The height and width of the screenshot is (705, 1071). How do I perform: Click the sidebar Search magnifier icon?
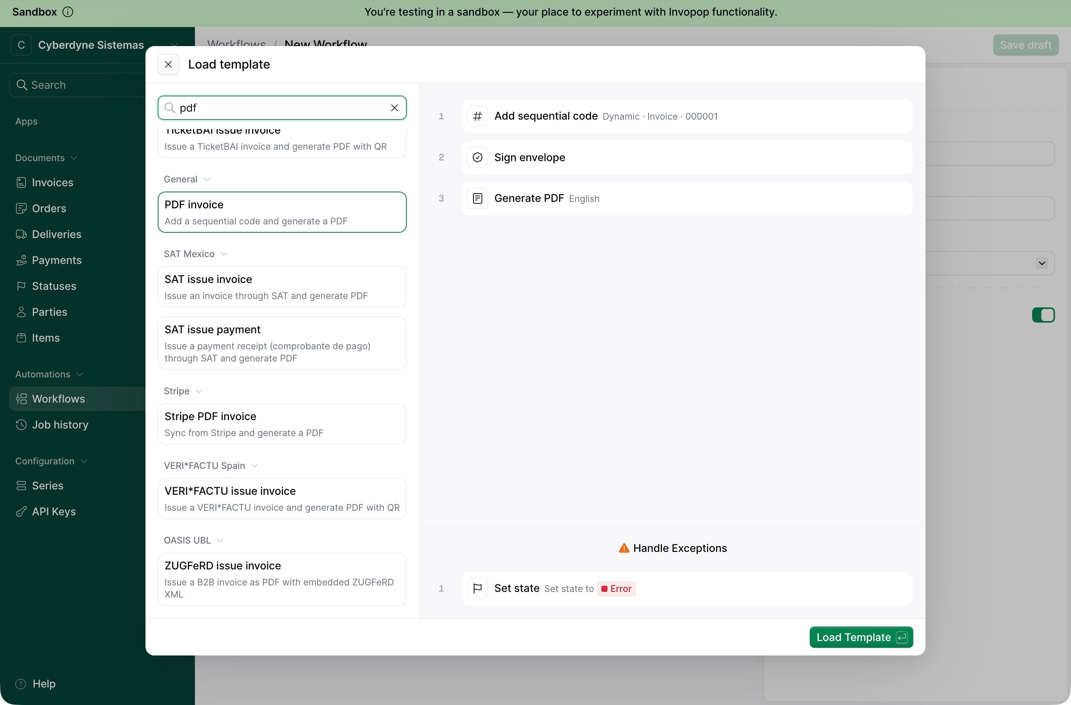point(22,85)
